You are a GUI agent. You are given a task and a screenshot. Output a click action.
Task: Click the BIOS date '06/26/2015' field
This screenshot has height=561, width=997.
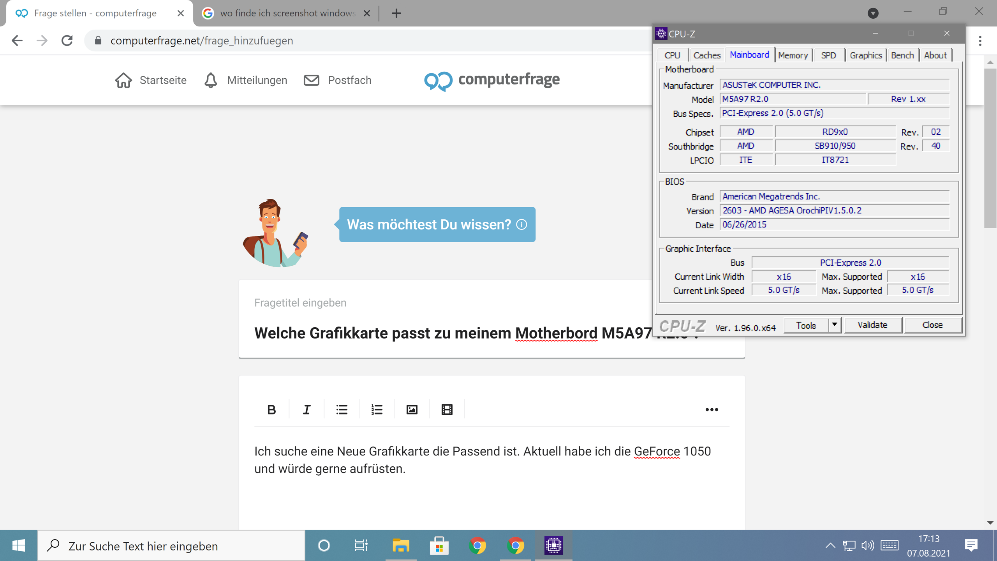(835, 224)
